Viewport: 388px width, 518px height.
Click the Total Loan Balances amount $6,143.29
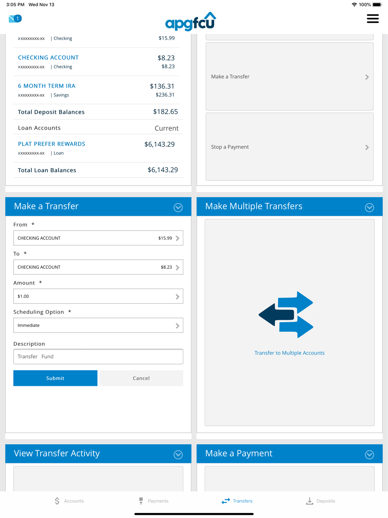[163, 170]
